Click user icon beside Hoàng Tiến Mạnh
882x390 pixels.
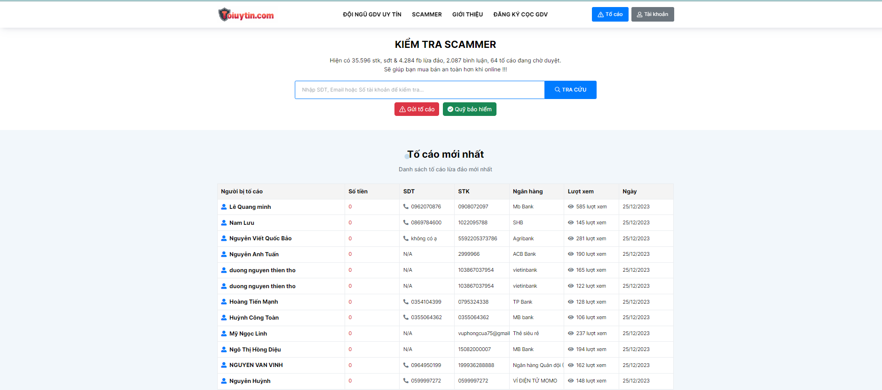[x=224, y=302]
